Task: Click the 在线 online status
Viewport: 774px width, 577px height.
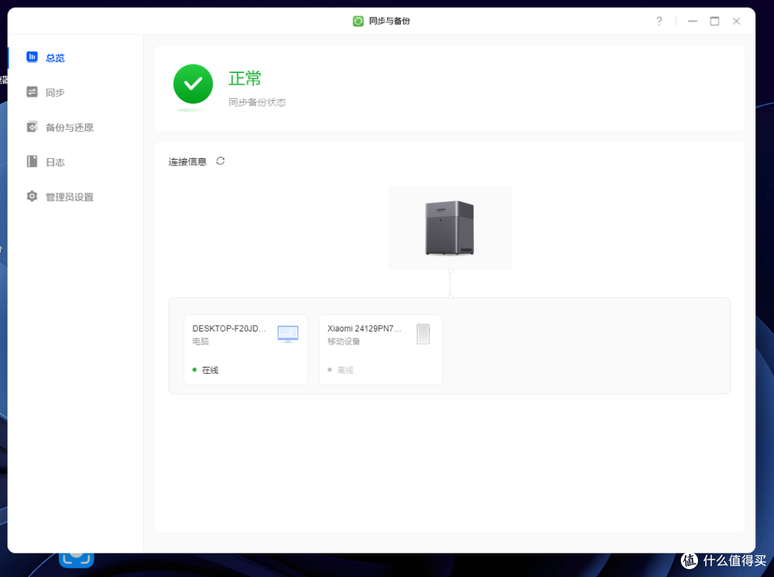Action: 210,370
